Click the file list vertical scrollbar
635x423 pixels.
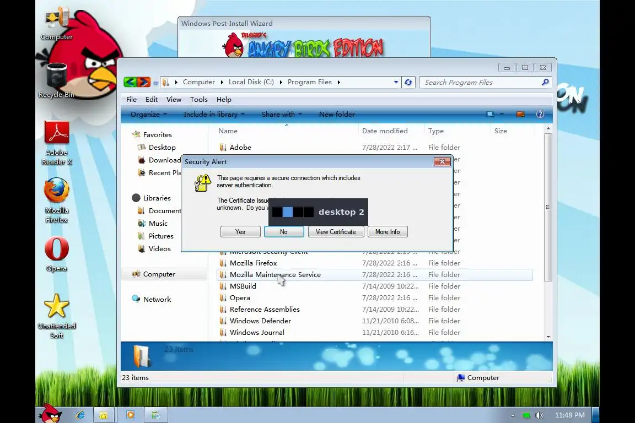coord(548,207)
